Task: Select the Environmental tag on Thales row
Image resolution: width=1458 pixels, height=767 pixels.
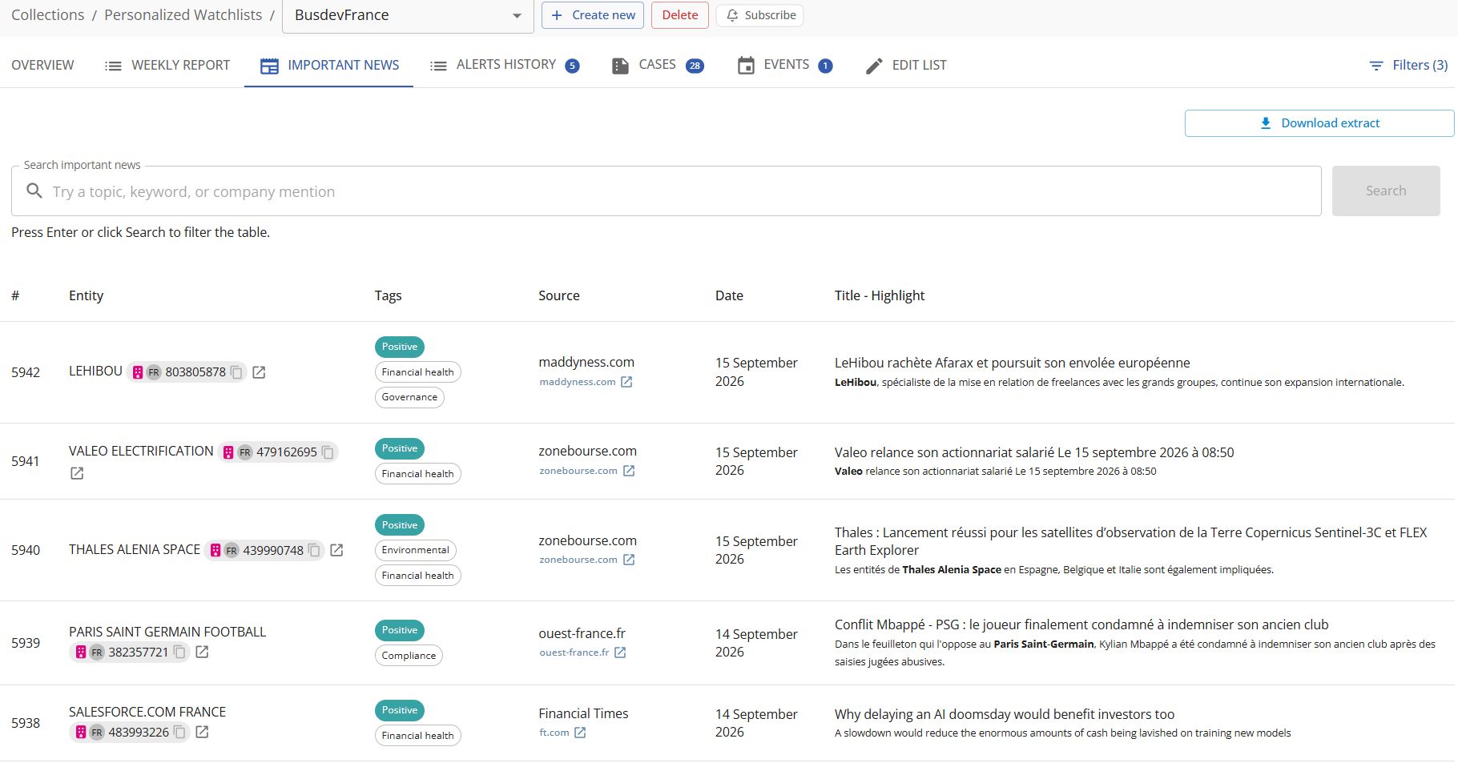Action: click(x=416, y=550)
